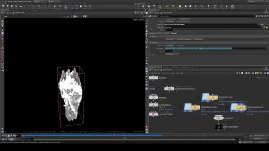Switch to the Caching parameter tab

tap(152, 34)
